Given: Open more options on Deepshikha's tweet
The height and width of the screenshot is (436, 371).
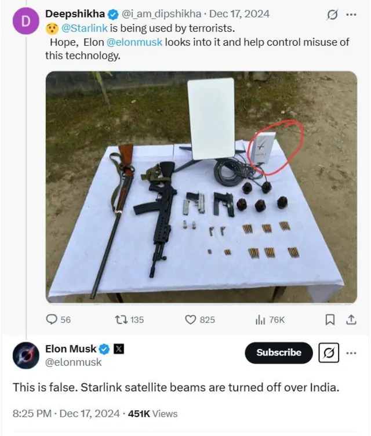Looking at the screenshot, I should [351, 14].
